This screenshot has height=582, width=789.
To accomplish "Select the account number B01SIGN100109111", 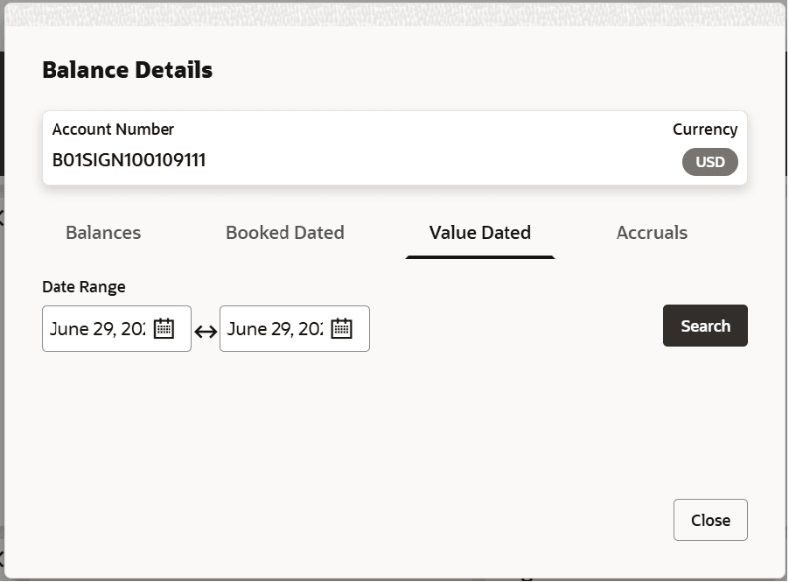I will (129, 160).
